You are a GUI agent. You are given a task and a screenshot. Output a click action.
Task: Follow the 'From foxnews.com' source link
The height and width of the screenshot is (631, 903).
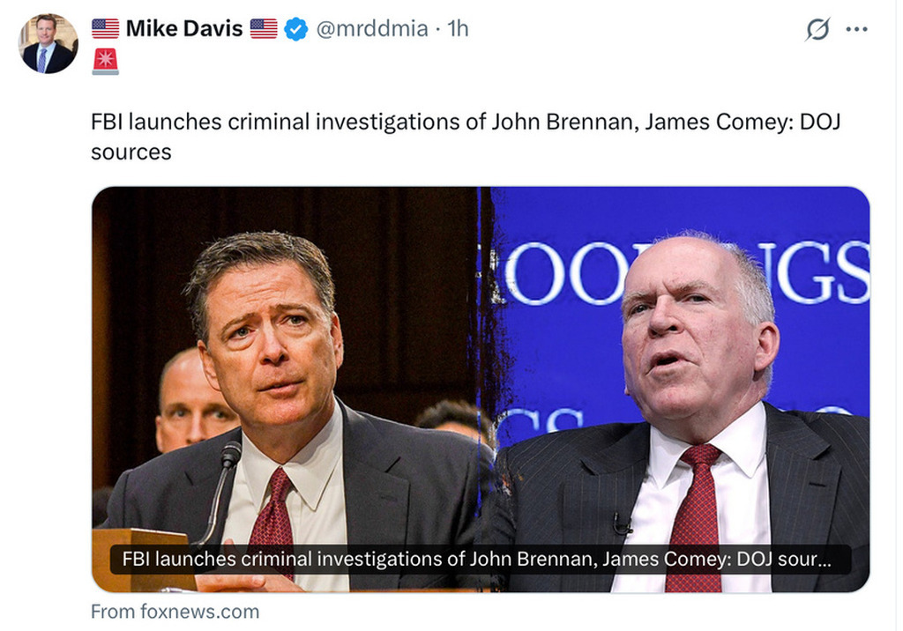pos(175,611)
